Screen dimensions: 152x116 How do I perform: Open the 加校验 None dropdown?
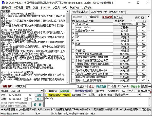coord(139,94)
